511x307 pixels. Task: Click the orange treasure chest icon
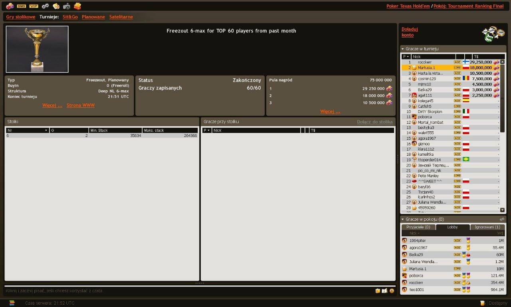(77, 6)
